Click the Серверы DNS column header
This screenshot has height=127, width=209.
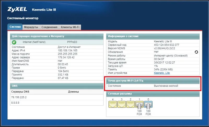click(x=20, y=92)
